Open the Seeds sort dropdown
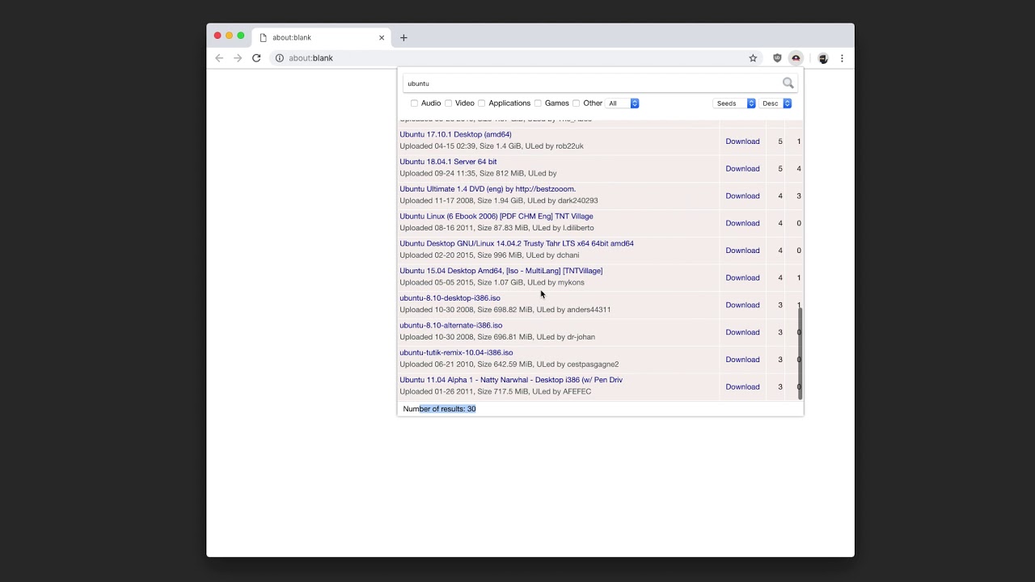 (x=734, y=103)
